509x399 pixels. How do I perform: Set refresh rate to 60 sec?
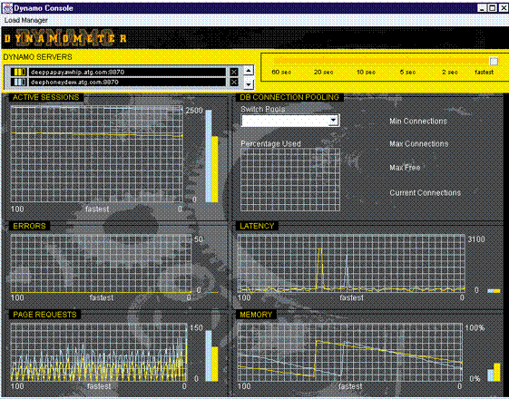pyautogui.click(x=281, y=72)
